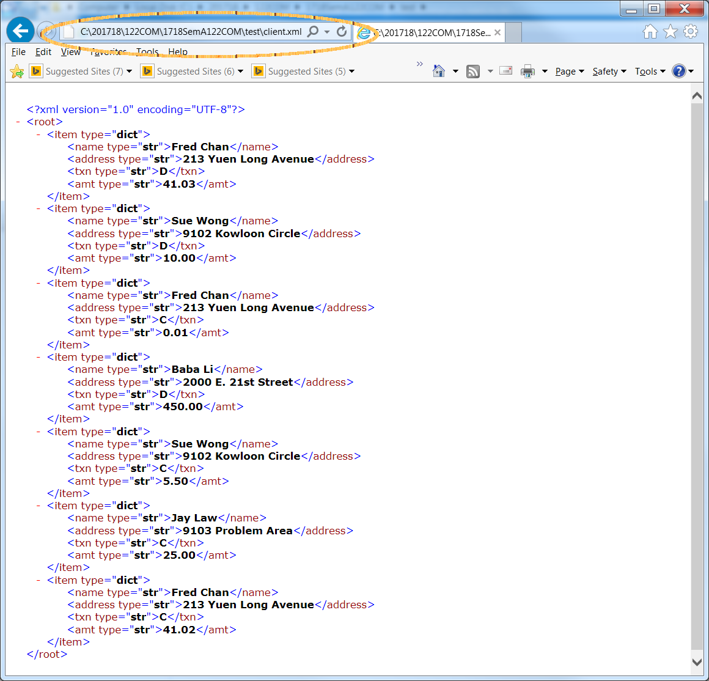Click the Add to favorites bar star

[17, 72]
